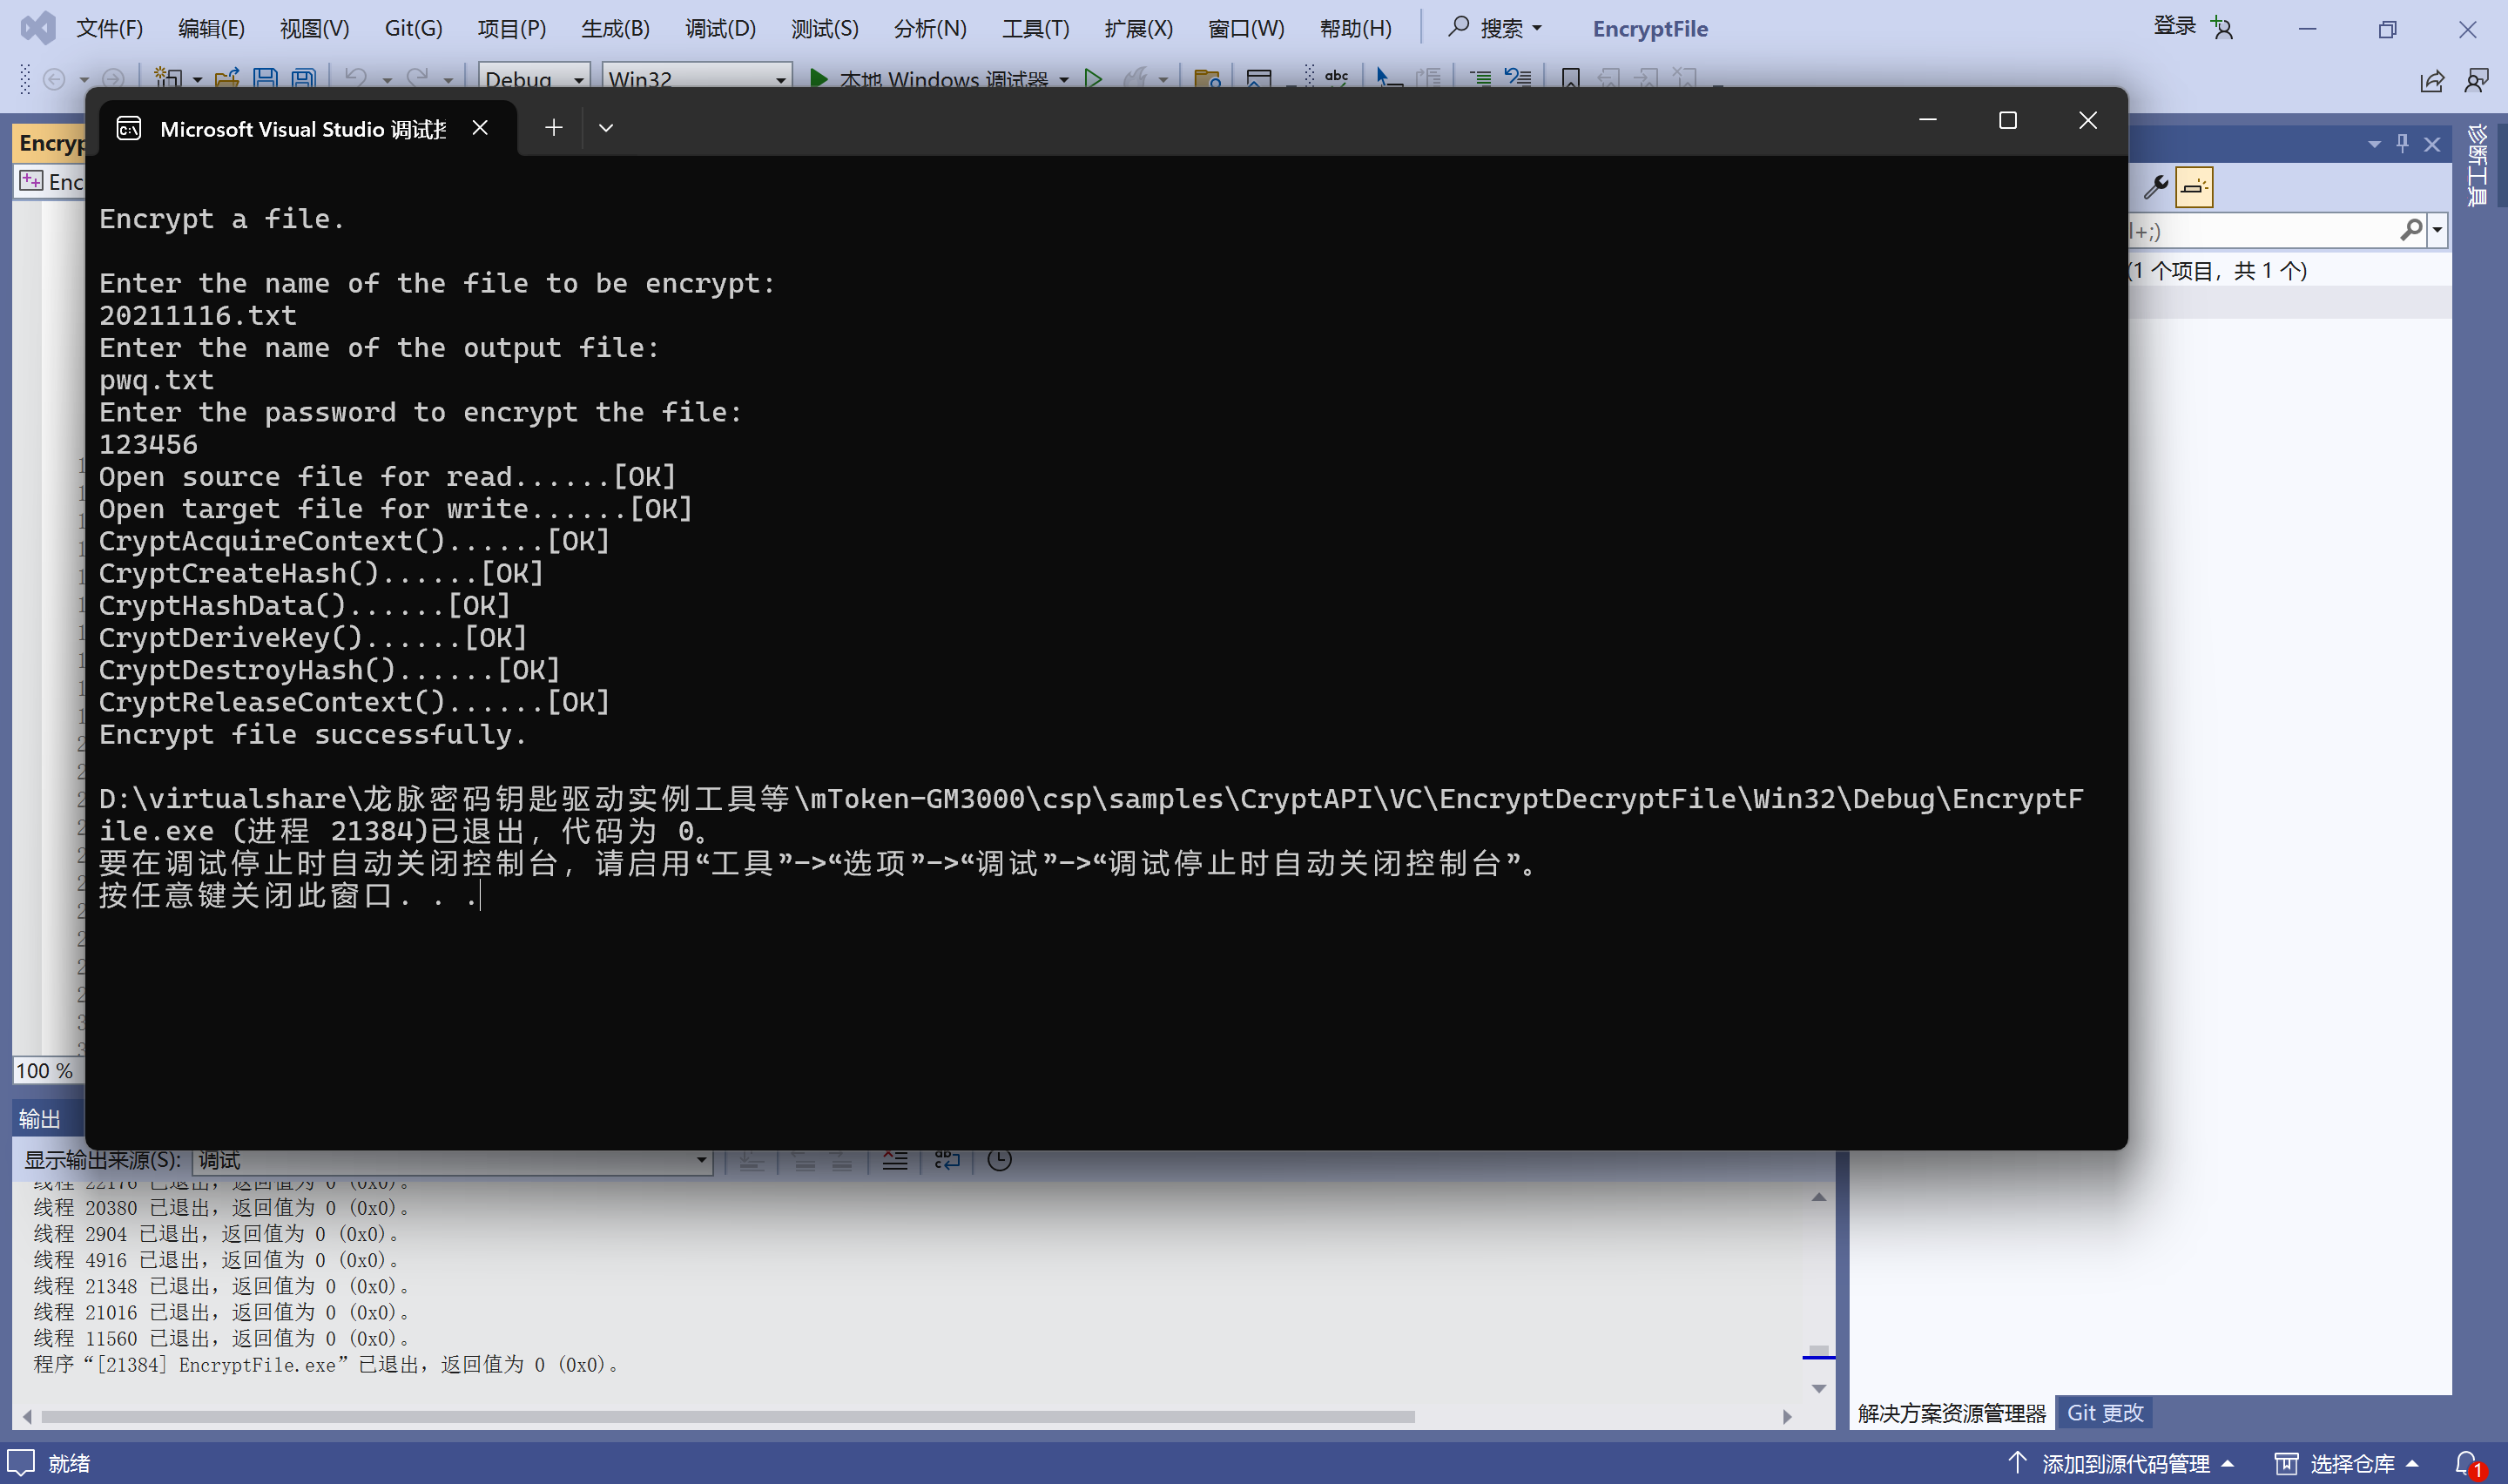Click the live share icon top right
The width and height of the screenshot is (2508, 1484).
(x=2431, y=80)
